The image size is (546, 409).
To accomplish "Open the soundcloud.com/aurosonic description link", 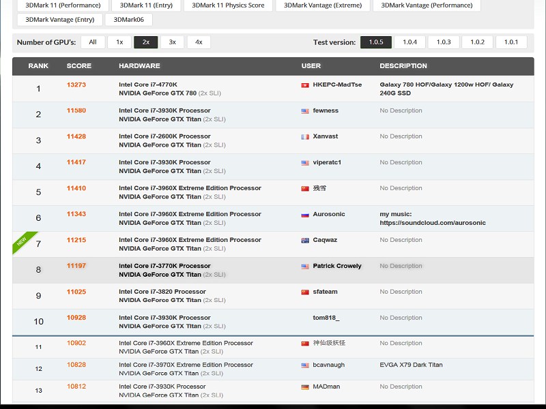I will (x=433, y=223).
